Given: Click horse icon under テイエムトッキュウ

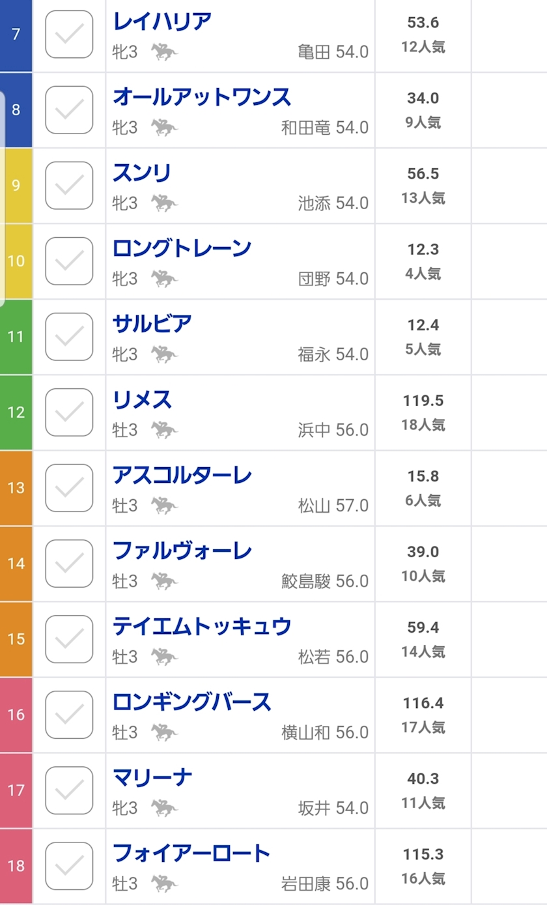Looking at the screenshot, I should coord(164,657).
